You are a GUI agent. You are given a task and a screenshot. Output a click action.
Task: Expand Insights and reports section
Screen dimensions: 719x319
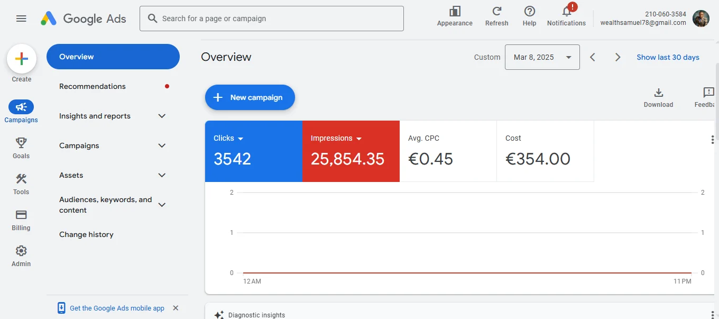click(162, 116)
